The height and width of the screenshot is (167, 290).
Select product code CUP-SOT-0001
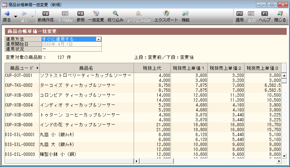click(x=19, y=75)
